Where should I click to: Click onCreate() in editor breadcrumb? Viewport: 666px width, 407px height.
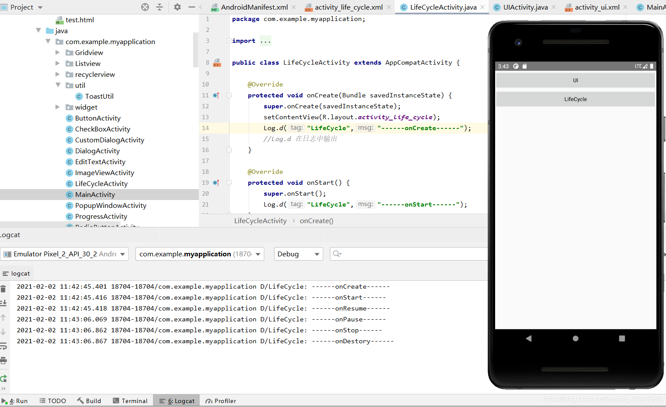(x=316, y=221)
